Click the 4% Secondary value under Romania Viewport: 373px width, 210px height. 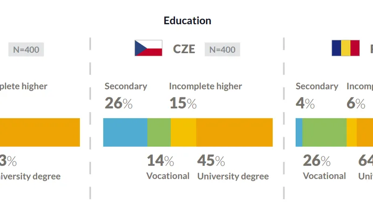pos(305,103)
